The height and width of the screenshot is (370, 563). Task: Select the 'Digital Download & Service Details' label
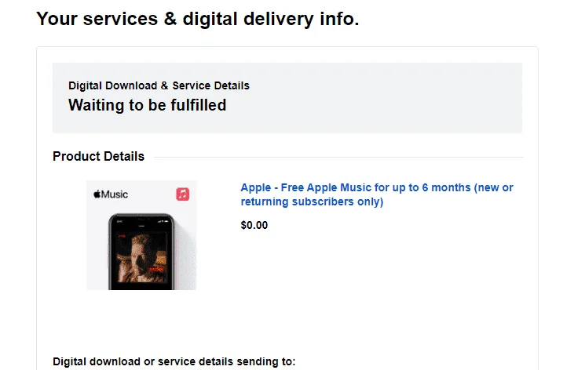(159, 85)
